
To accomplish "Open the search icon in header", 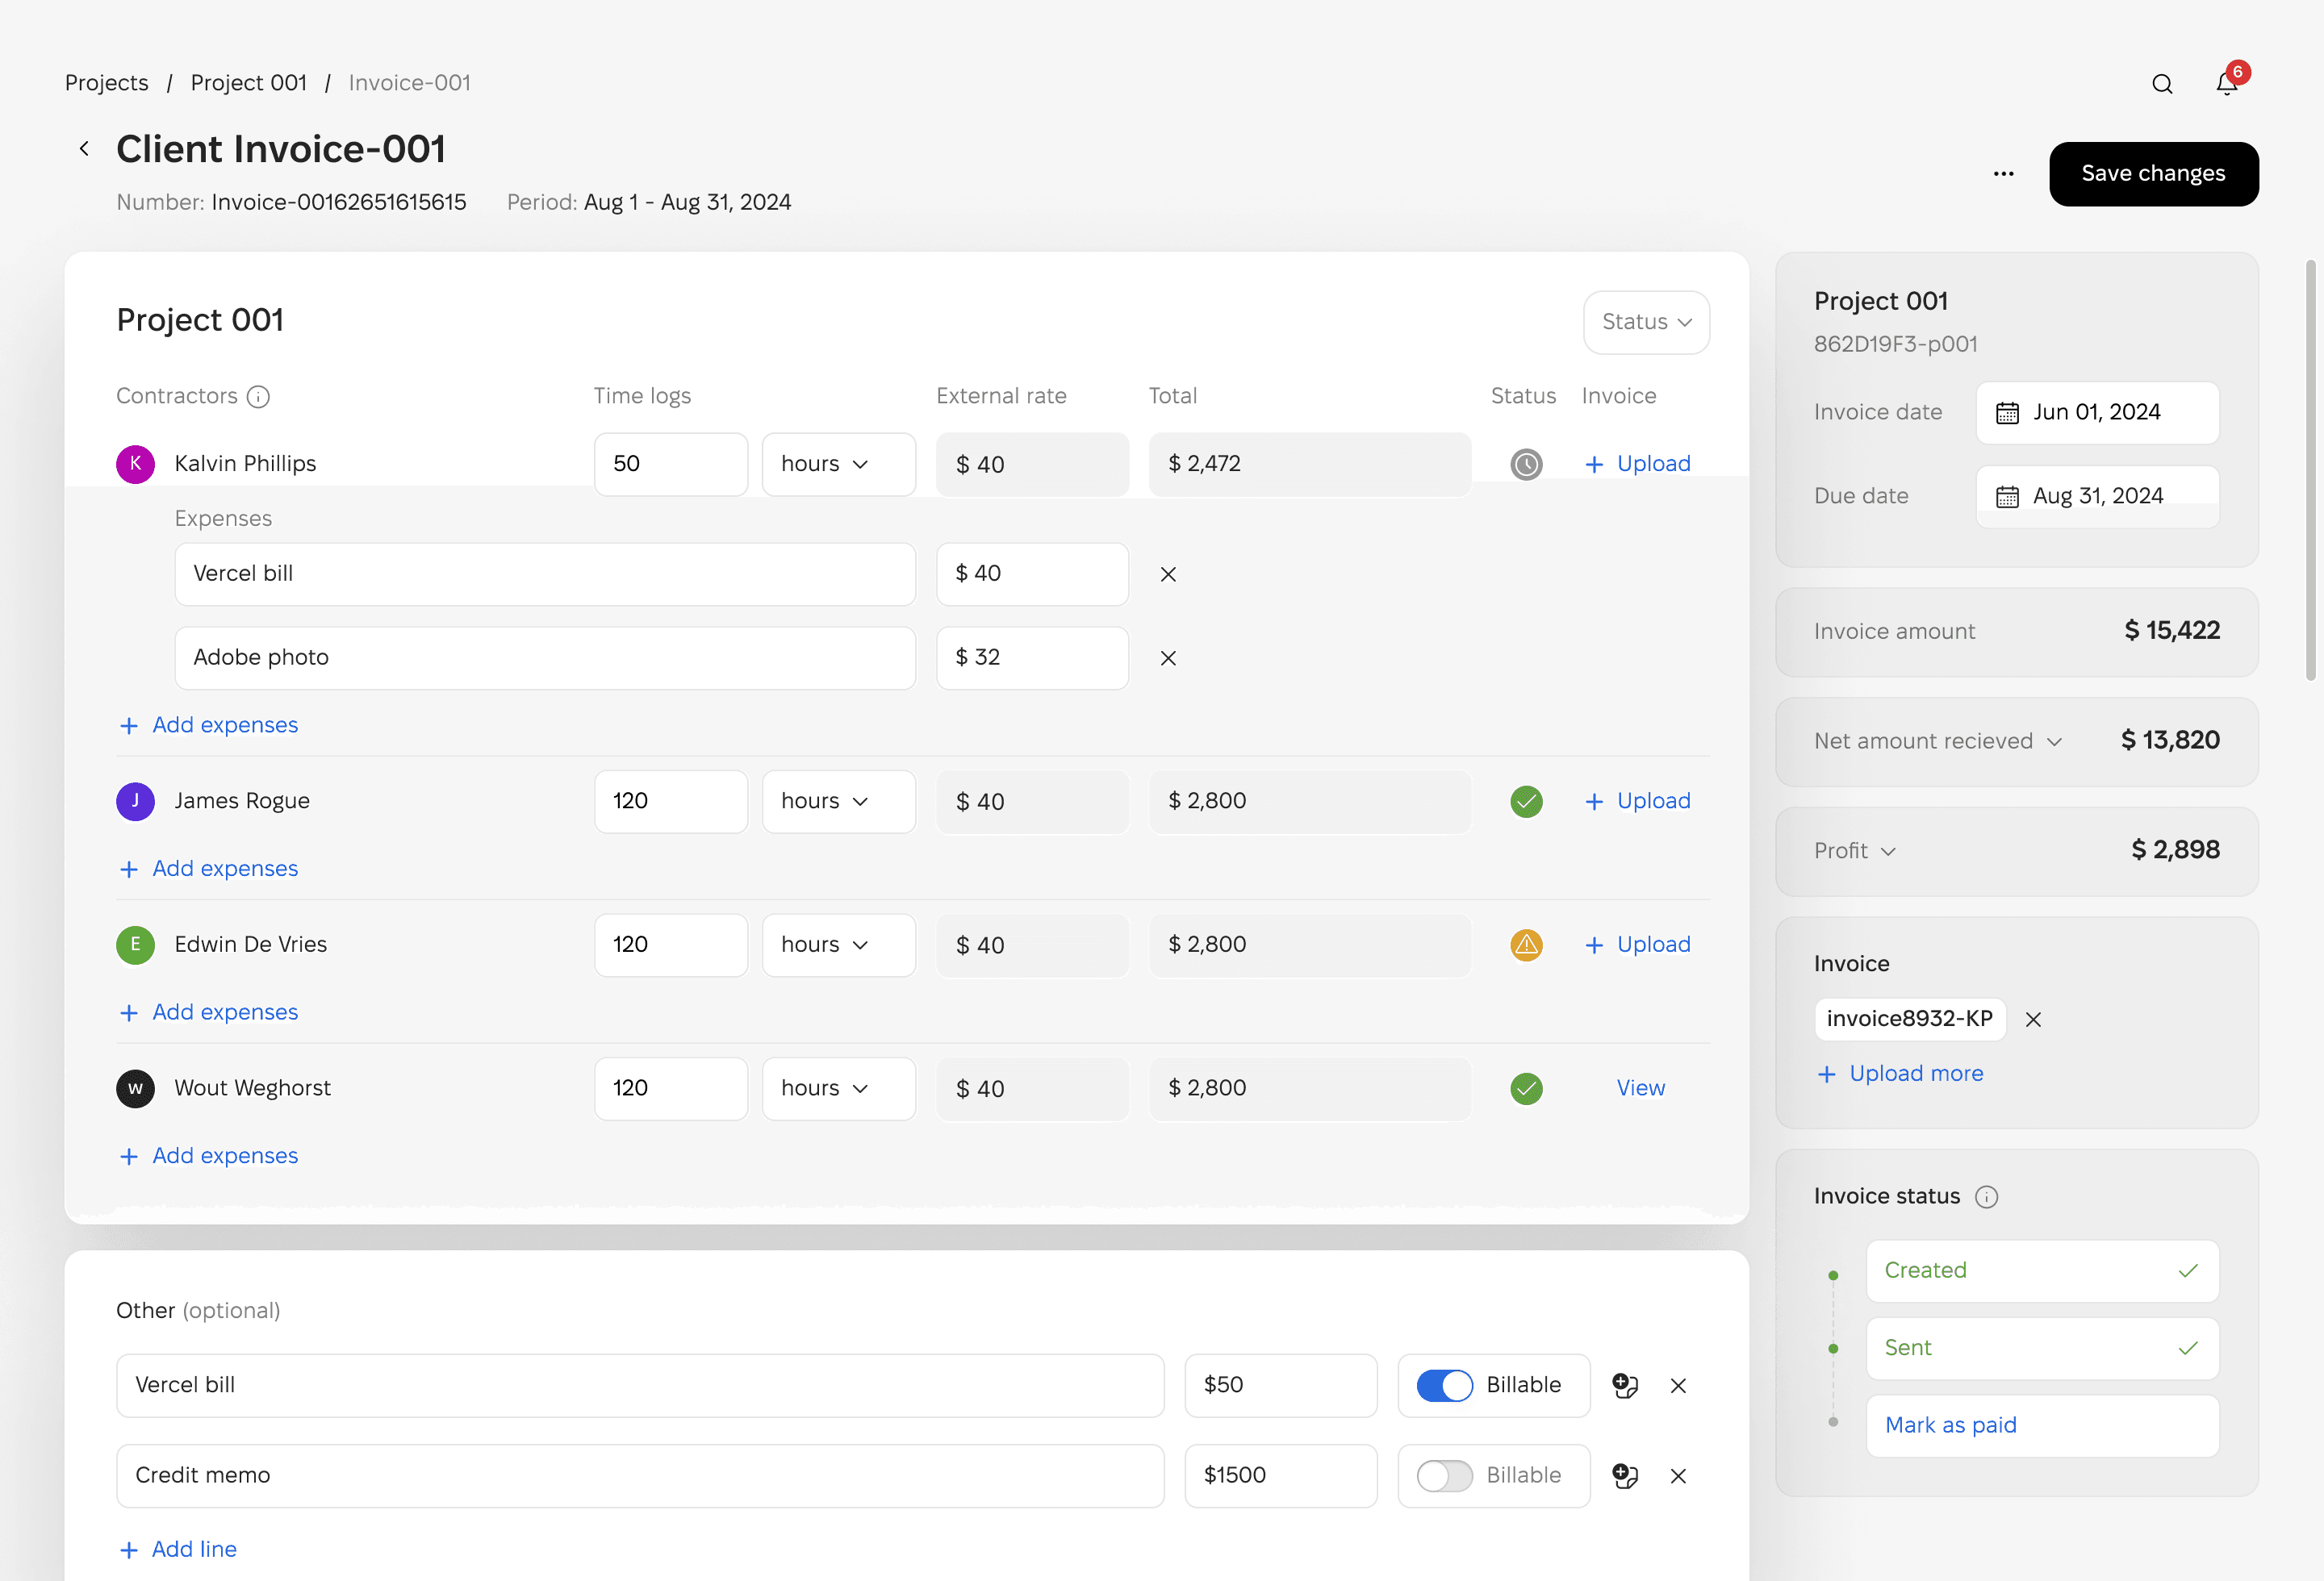I will click(2162, 84).
